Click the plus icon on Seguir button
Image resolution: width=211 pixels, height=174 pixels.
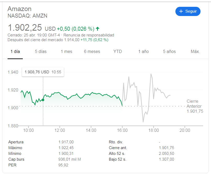pos(181,11)
